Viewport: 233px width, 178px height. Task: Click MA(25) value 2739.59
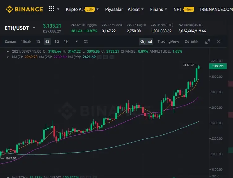coord(60,57)
